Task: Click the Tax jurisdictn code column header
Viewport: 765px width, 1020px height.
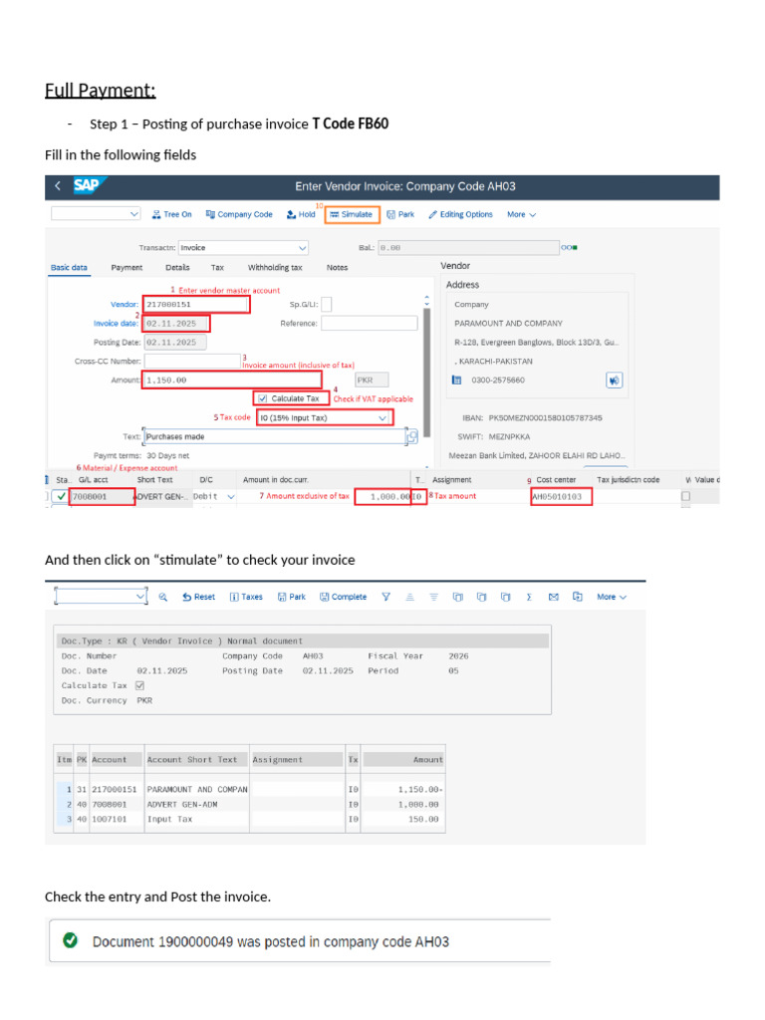Action: (x=628, y=479)
